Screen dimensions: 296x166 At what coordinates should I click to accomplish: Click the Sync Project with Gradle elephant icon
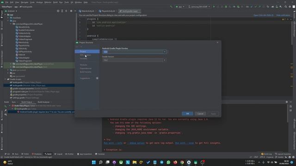pyautogui.click(x=272, y=6)
